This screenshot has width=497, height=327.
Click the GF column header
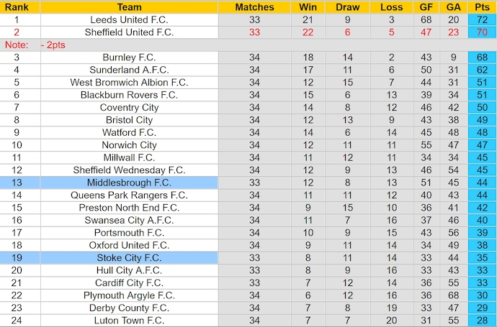425,7
